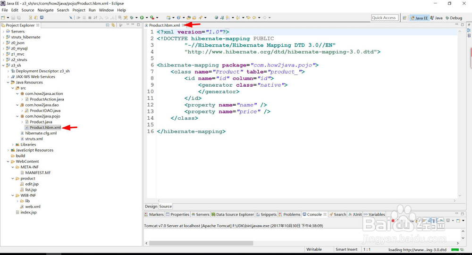Select index.jsp in WebContent
The image size is (472, 255).
pyautogui.click(x=28, y=212)
